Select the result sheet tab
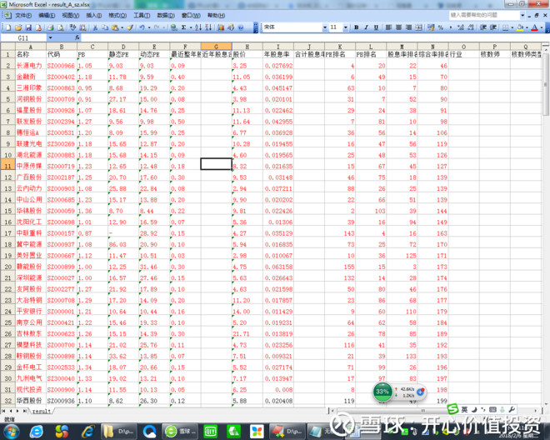Image resolution: width=550 pixels, height=440 pixels. 42,411
